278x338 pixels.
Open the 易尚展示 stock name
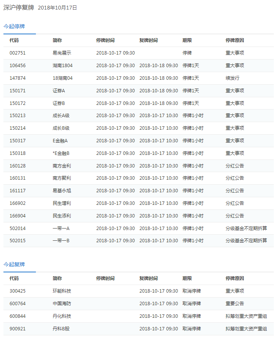pyautogui.click(x=62, y=53)
